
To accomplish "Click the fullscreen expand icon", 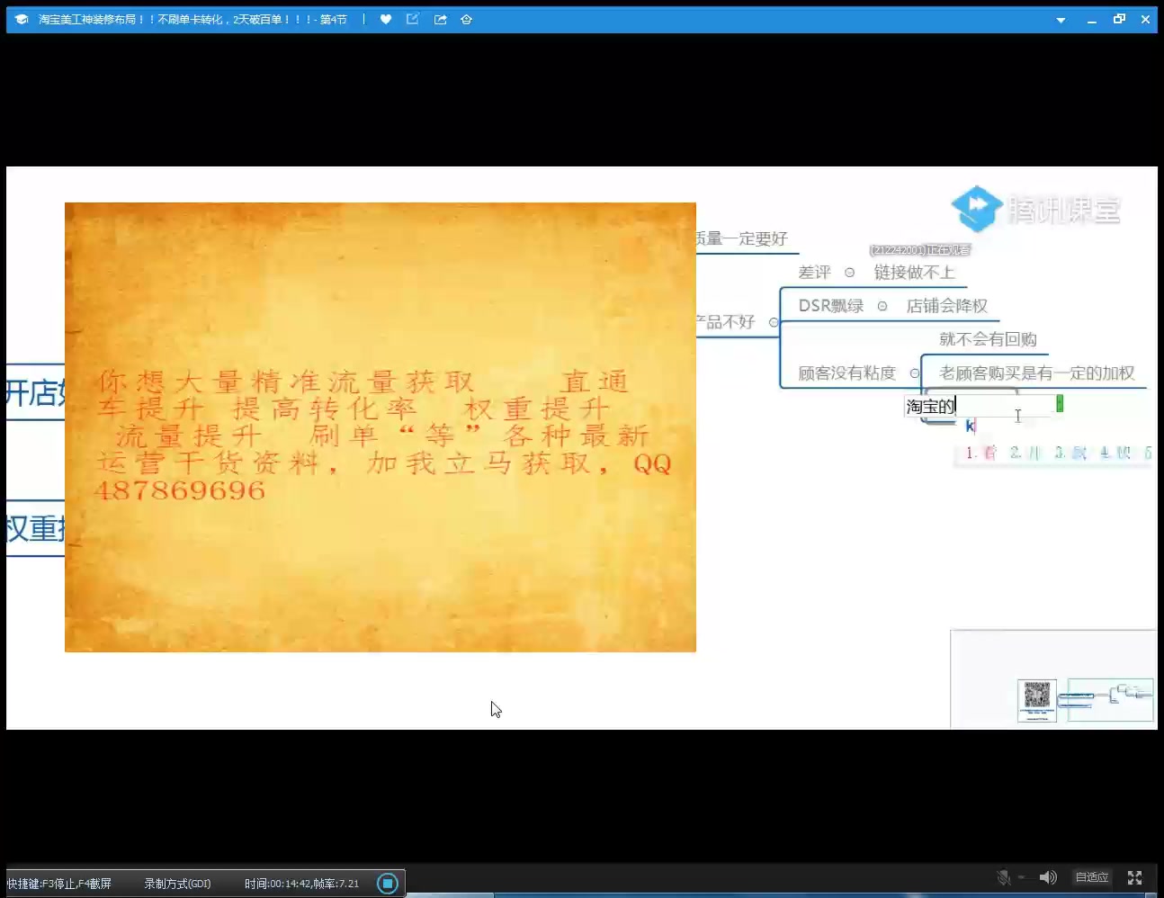I will coord(1135,877).
